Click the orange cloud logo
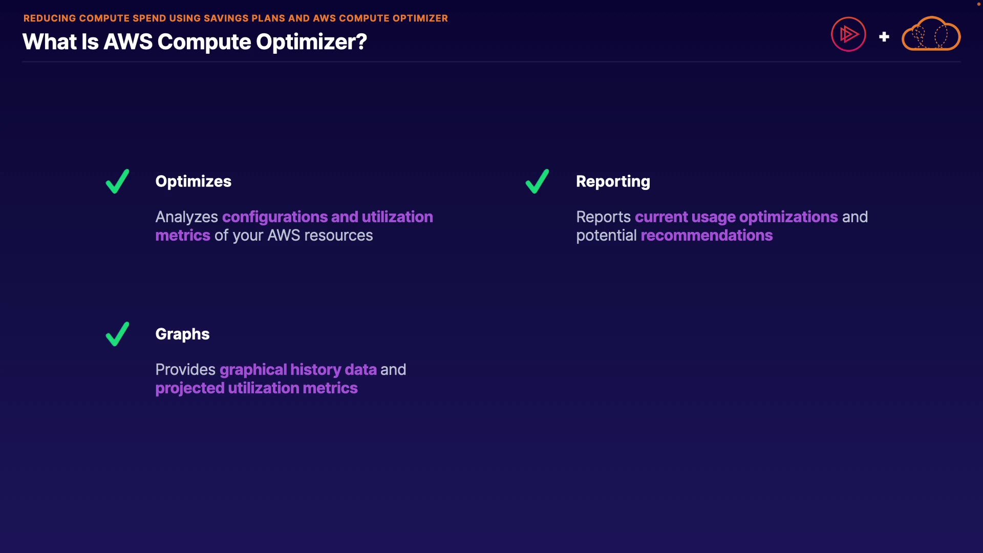 [931, 34]
